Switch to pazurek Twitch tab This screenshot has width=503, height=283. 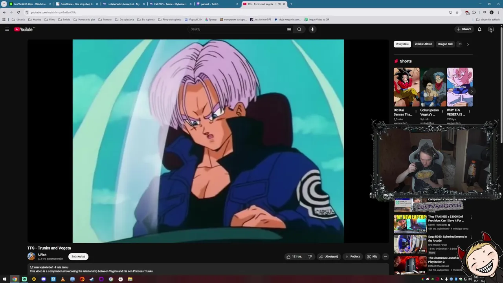[x=217, y=4]
